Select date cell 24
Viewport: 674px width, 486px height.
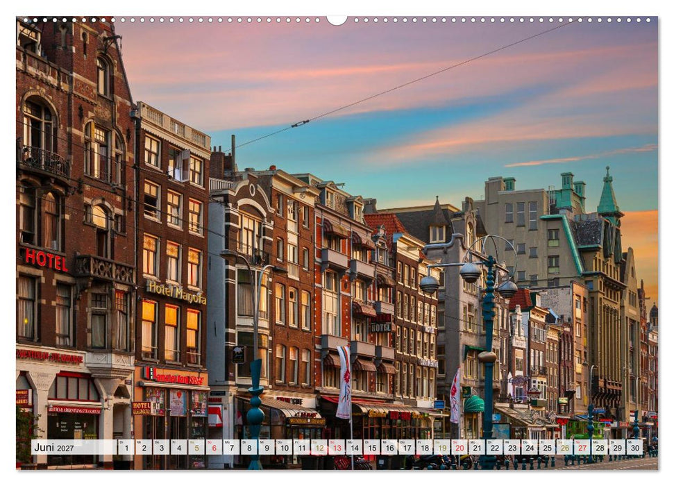[530, 447]
